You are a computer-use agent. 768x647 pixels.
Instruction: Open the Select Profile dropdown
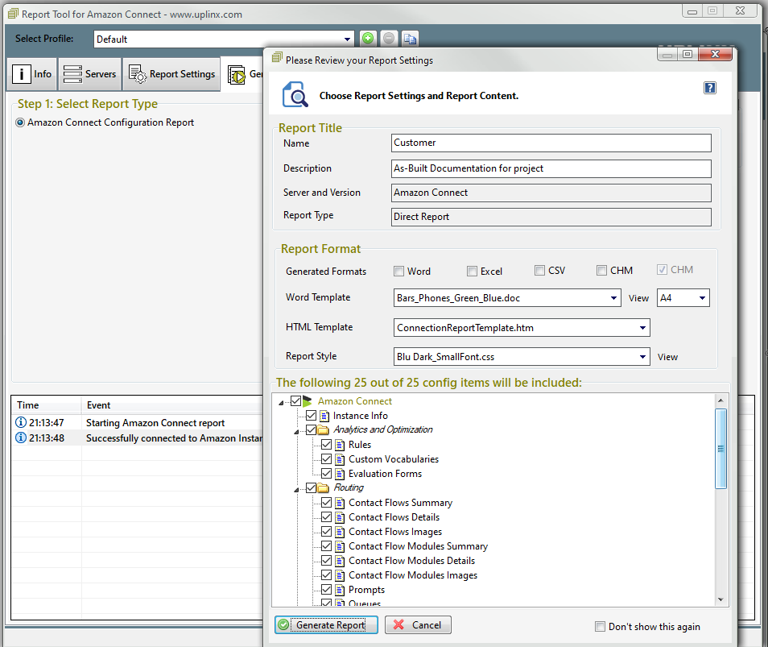(x=347, y=39)
